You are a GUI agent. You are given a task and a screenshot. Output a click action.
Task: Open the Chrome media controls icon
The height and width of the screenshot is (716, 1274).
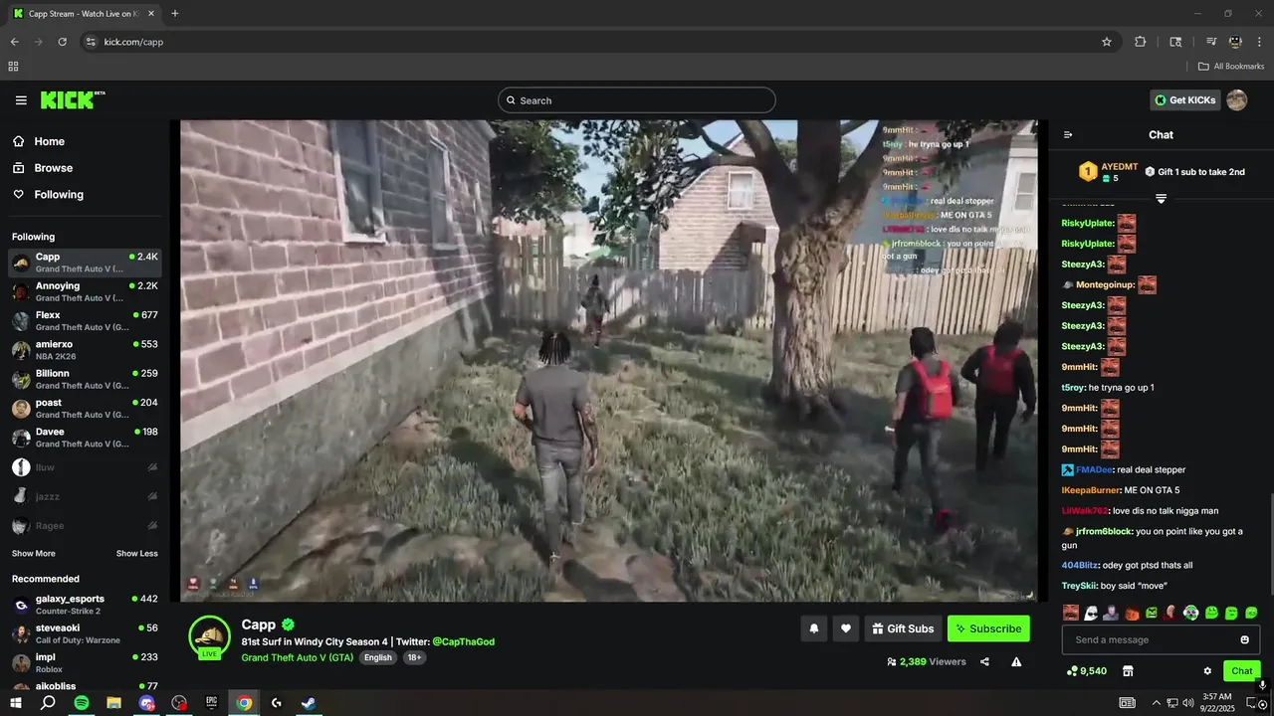click(1211, 42)
